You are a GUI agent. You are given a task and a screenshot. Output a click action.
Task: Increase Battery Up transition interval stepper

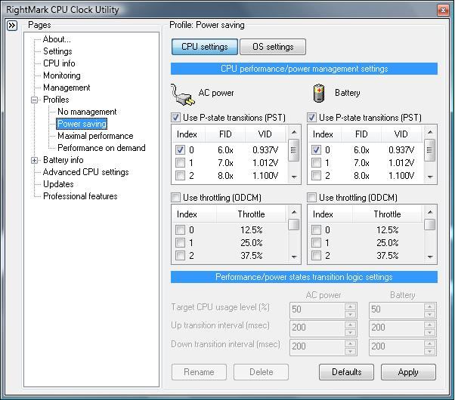point(429,325)
